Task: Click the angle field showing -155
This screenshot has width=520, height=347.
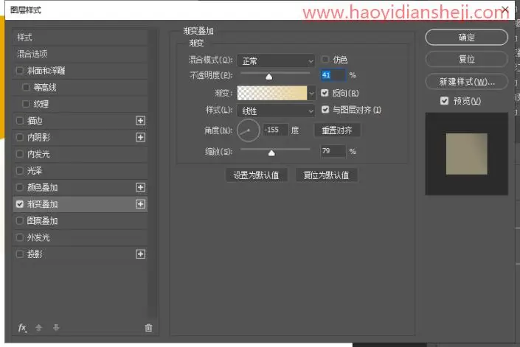Action: point(275,130)
